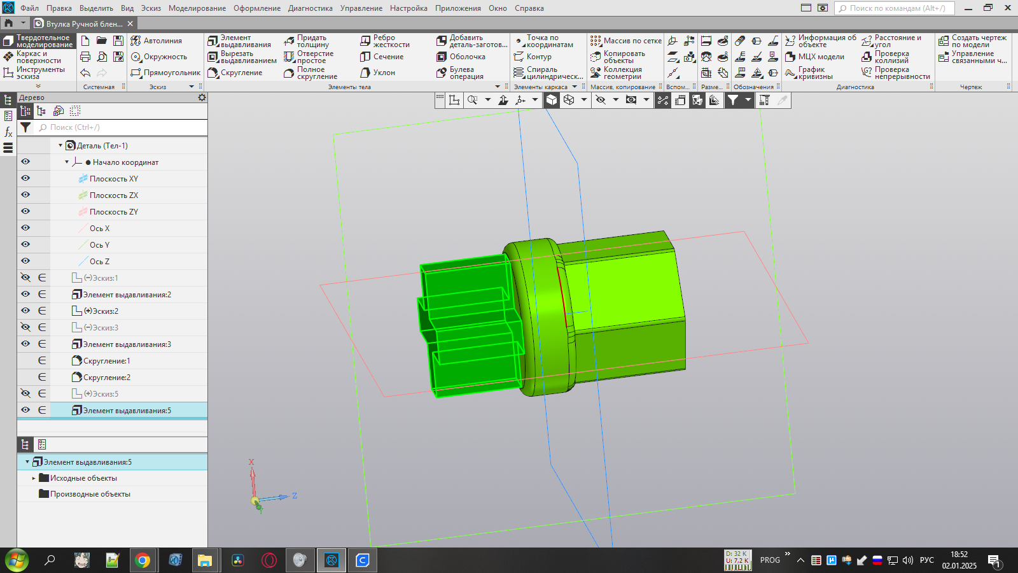Image resolution: width=1018 pixels, height=573 pixels.
Task: Click the funnel filter icon in view toolbar
Action: coord(733,100)
